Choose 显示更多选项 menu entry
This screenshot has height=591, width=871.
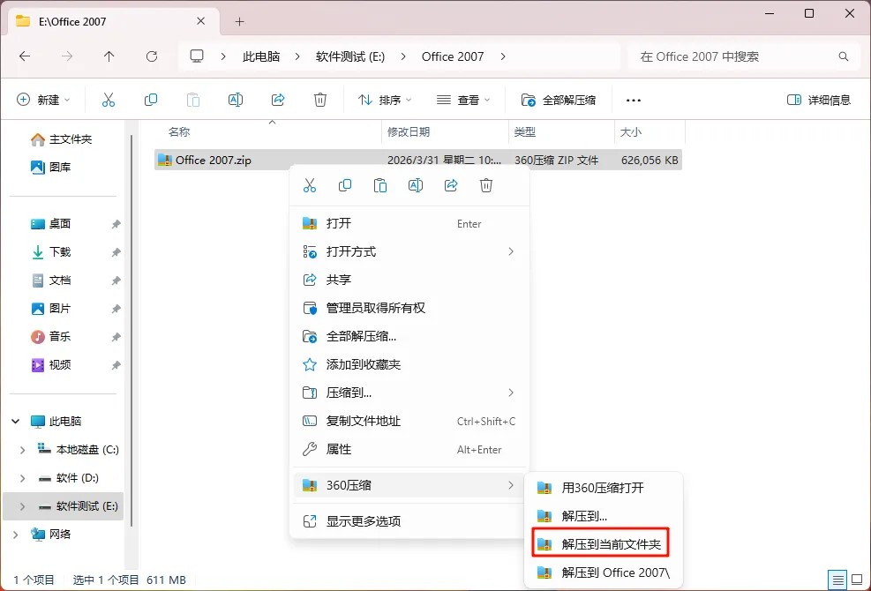[x=410, y=521]
